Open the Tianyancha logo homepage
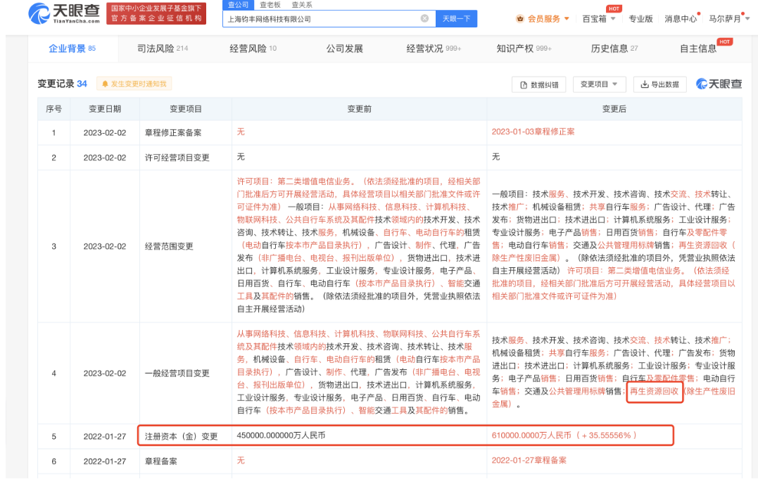The image size is (758, 491). coord(64,13)
